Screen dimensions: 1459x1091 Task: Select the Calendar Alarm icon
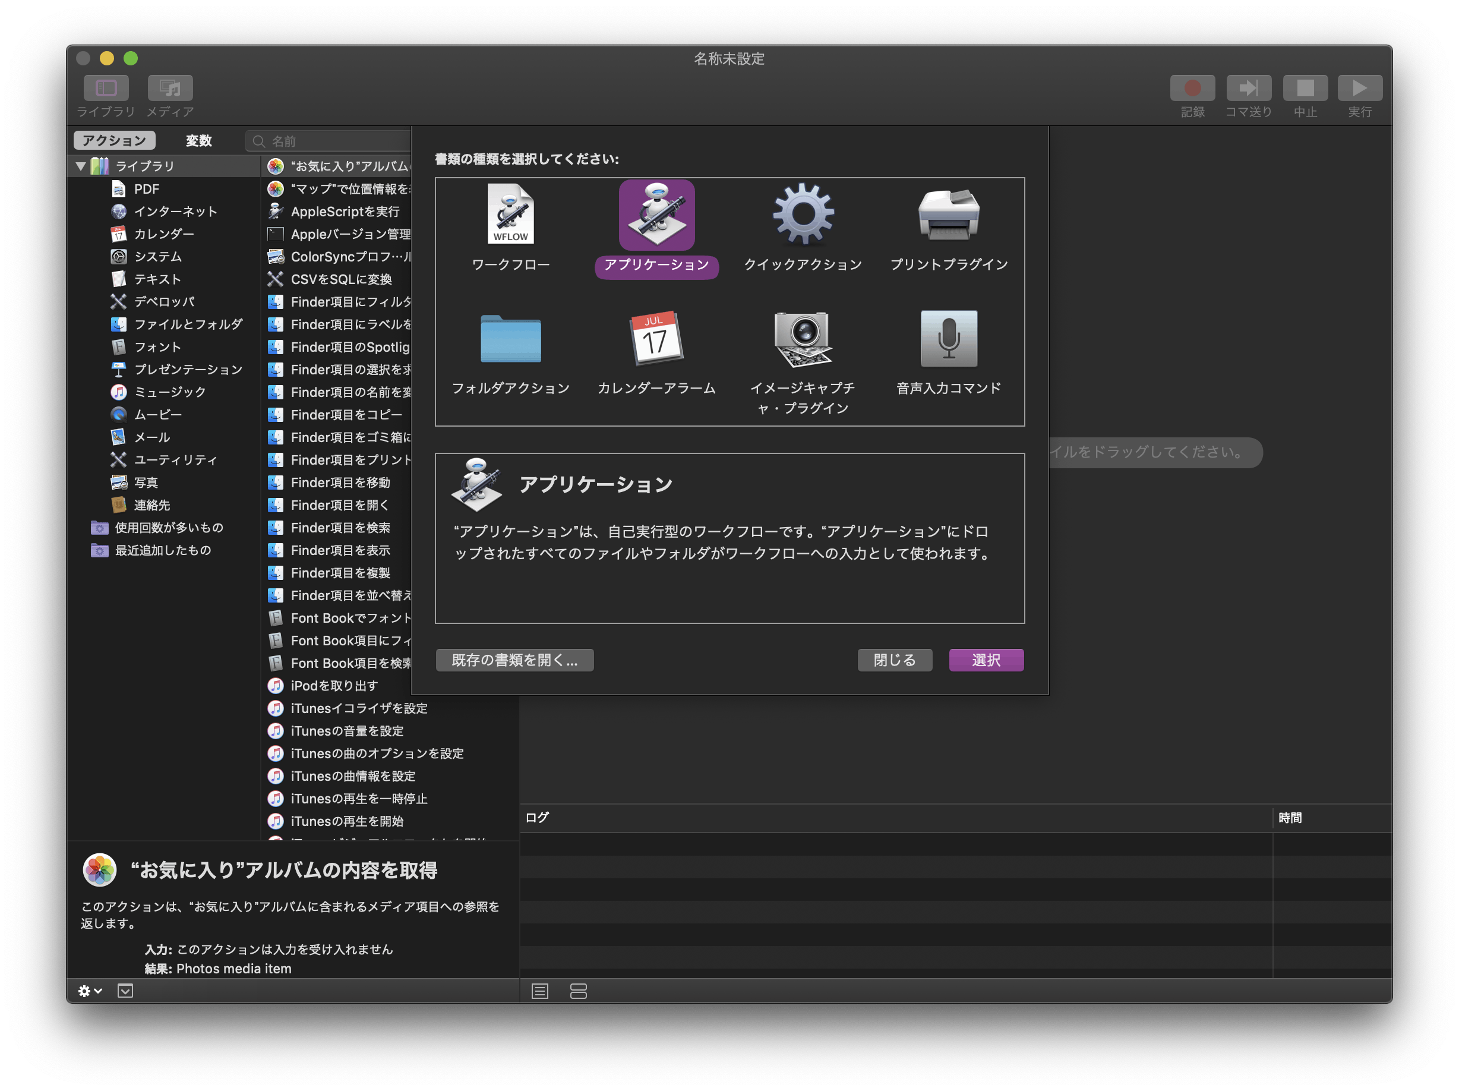(656, 339)
